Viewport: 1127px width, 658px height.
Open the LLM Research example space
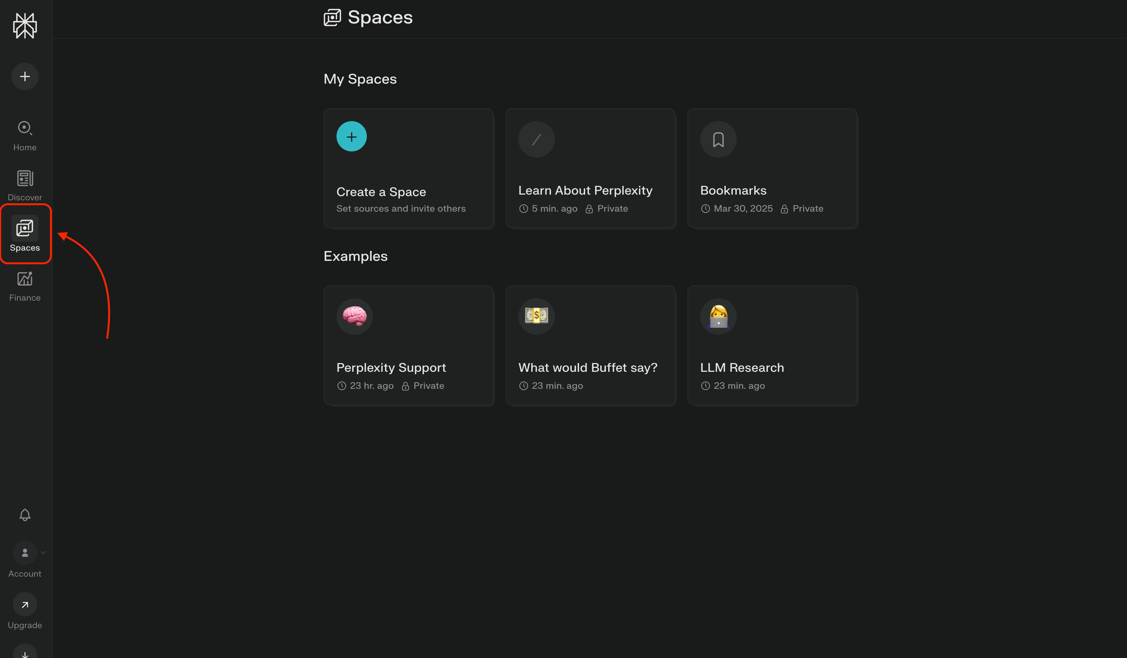tap(772, 345)
